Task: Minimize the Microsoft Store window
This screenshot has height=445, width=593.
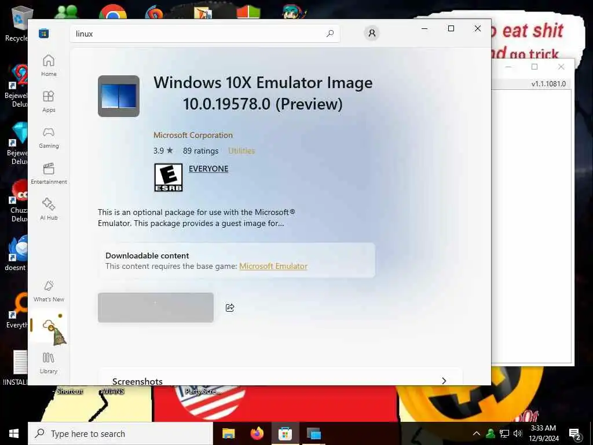Action: coord(424,28)
